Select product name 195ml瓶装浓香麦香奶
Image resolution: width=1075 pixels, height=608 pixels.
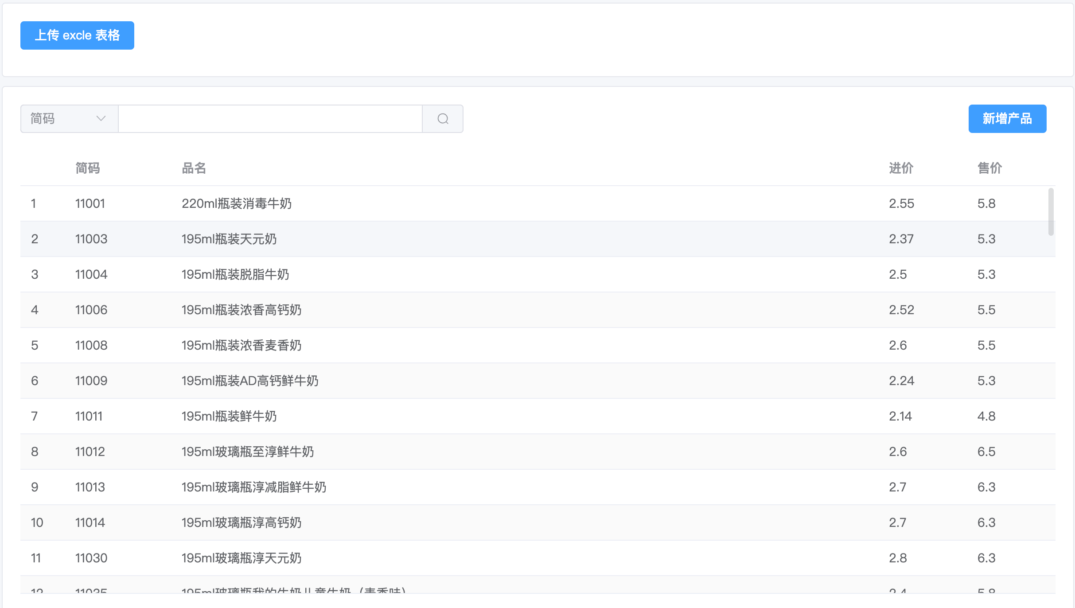tap(241, 345)
